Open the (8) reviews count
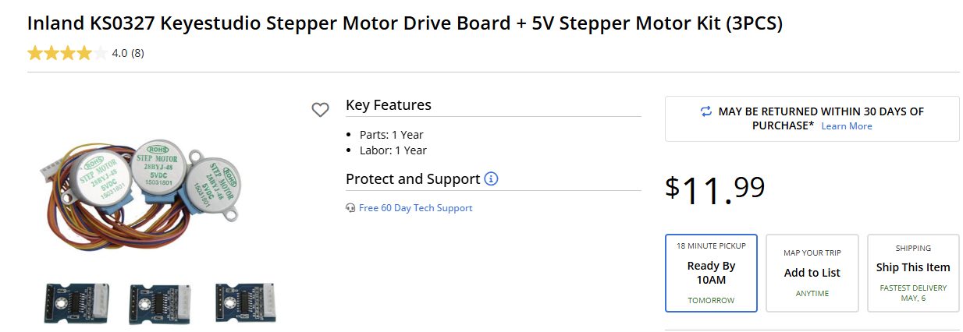 [137, 53]
